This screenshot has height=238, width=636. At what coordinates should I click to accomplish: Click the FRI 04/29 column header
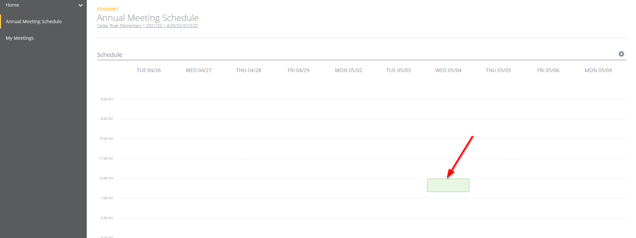[299, 70]
